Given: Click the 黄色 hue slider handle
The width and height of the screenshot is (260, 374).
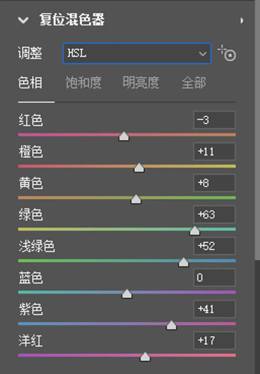Looking at the screenshot, I should [136, 199].
